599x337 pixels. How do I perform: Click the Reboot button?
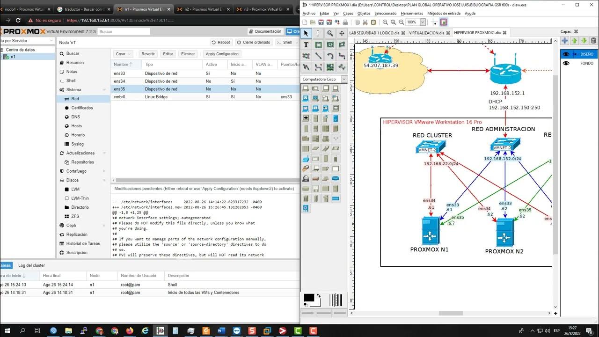(x=220, y=42)
